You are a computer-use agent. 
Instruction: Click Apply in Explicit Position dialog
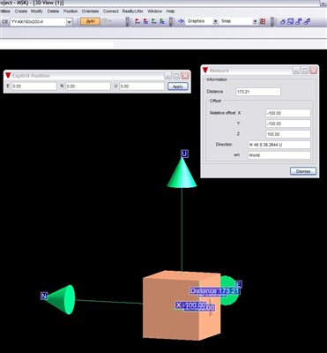[178, 86]
